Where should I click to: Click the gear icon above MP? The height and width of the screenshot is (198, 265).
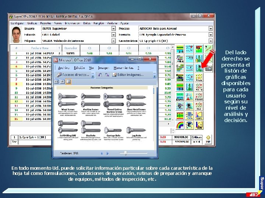click(208, 137)
